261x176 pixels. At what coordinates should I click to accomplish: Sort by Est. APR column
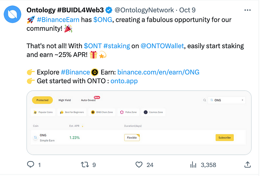tap(83, 126)
